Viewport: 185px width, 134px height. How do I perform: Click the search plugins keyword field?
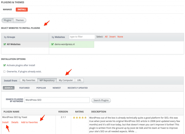click(x=57, y=100)
